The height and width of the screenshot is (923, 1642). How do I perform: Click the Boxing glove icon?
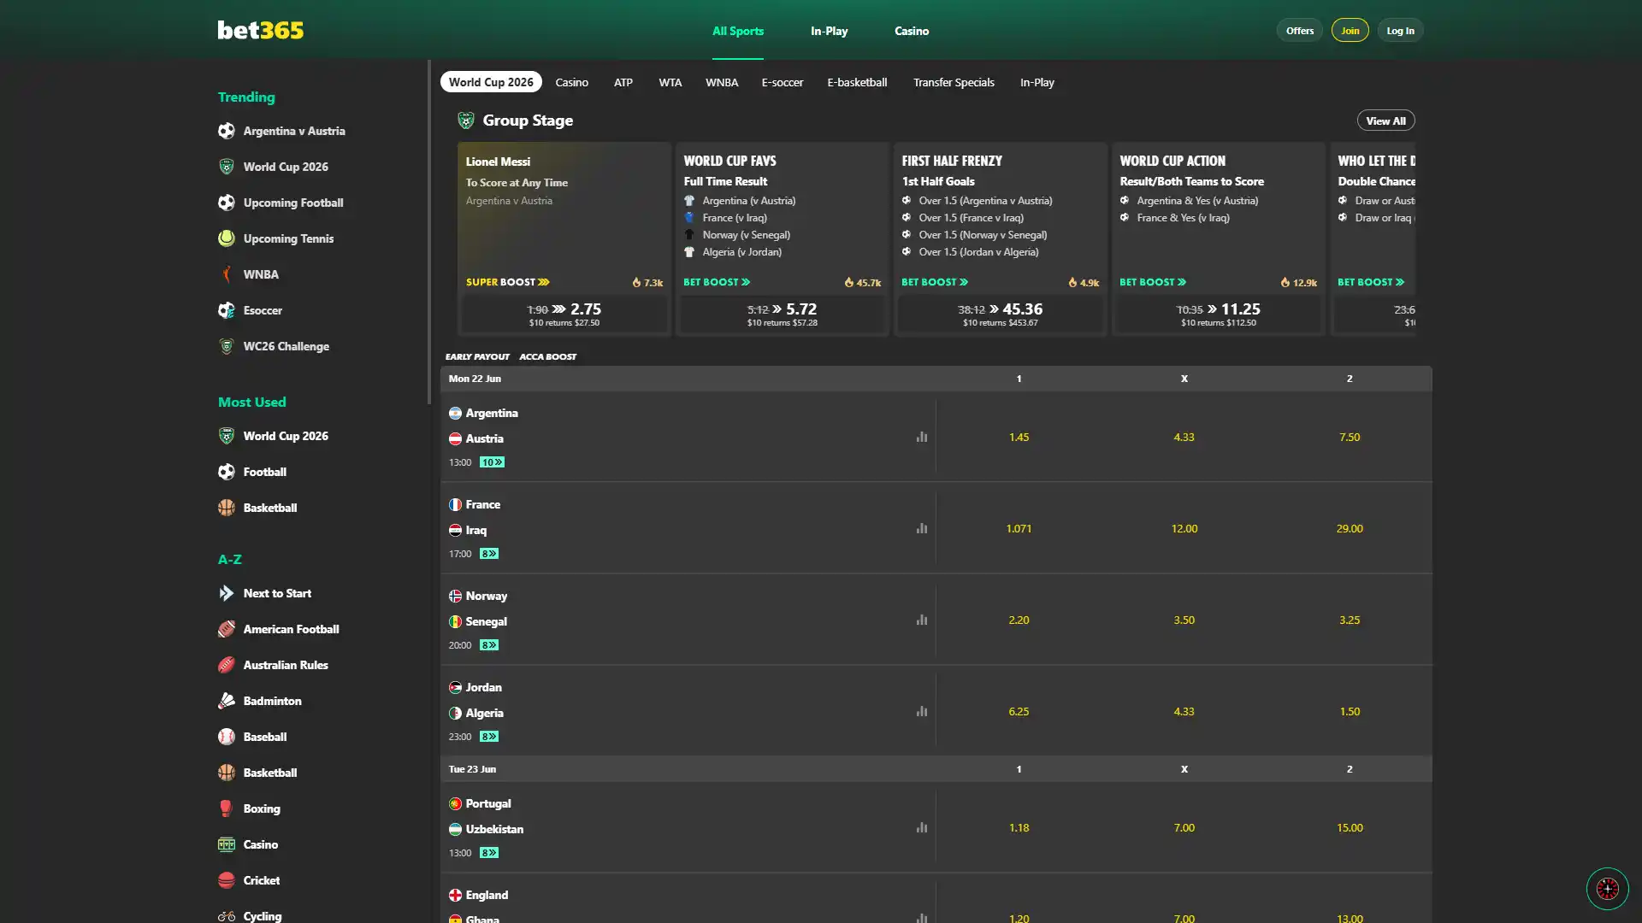pos(226,808)
